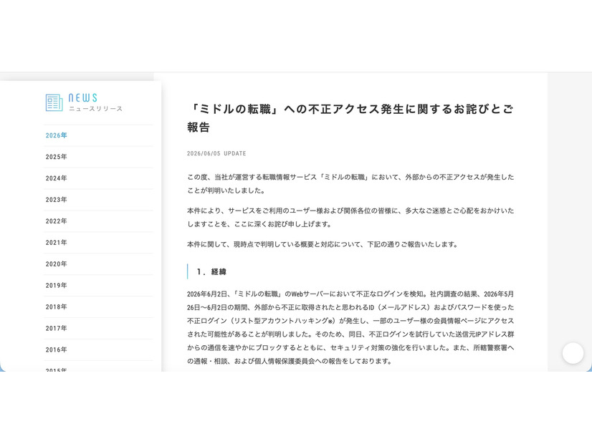Click the NEWS newspaper icon

point(54,102)
